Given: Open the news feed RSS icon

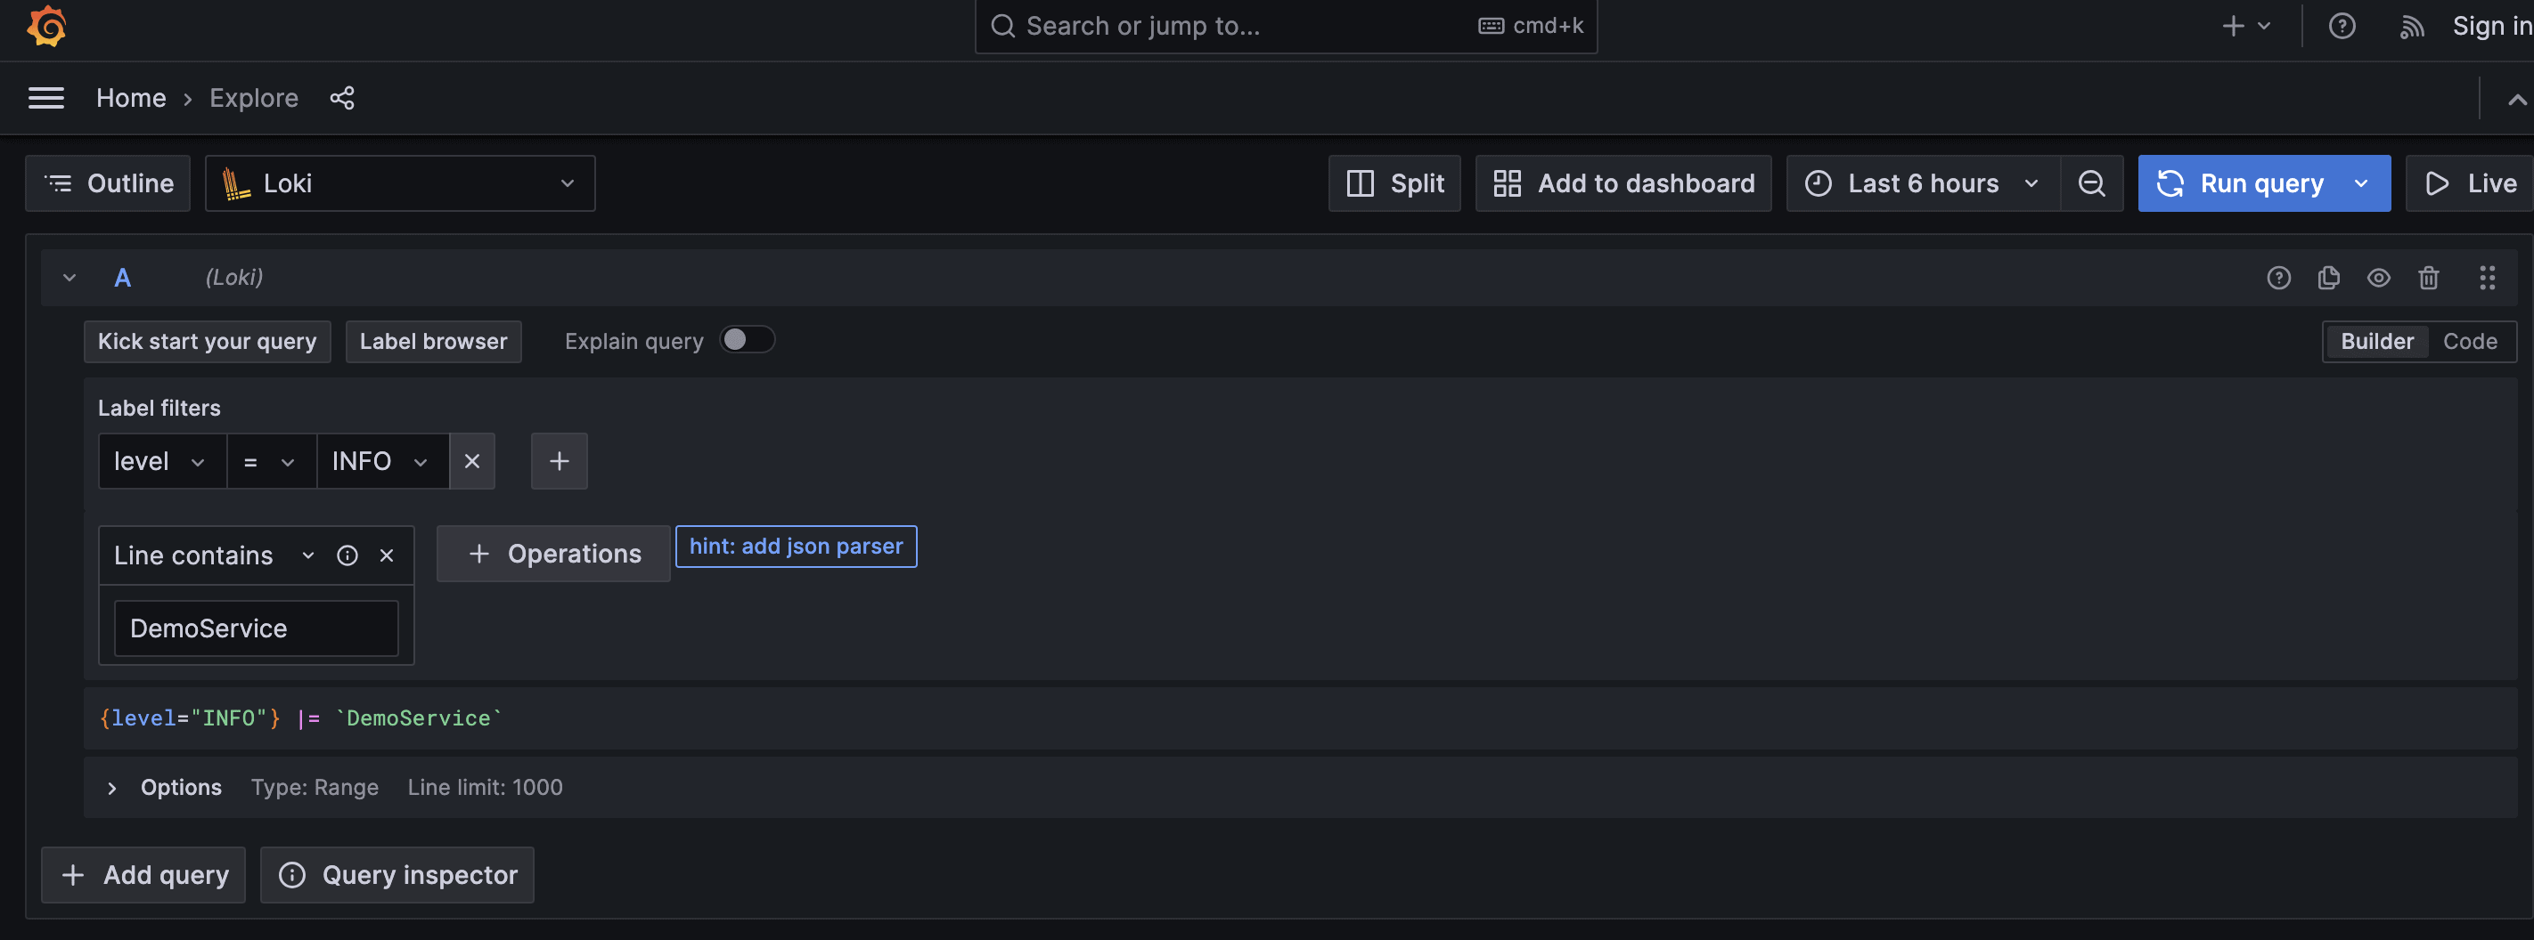Looking at the screenshot, I should click(2411, 27).
